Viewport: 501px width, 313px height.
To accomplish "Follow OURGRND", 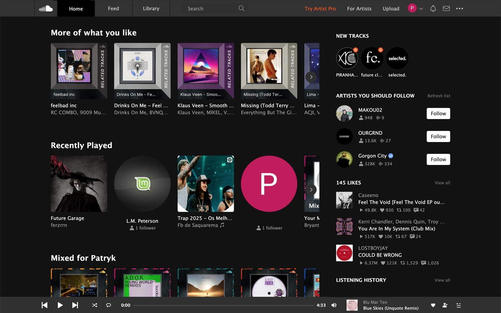I will pos(438,137).
